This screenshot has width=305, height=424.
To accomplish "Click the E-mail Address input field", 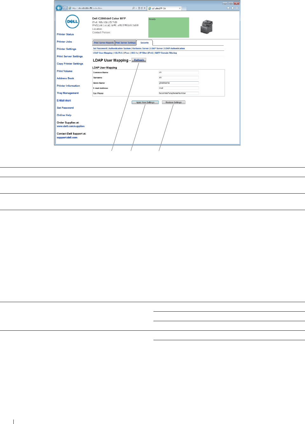I will [179, 88].
